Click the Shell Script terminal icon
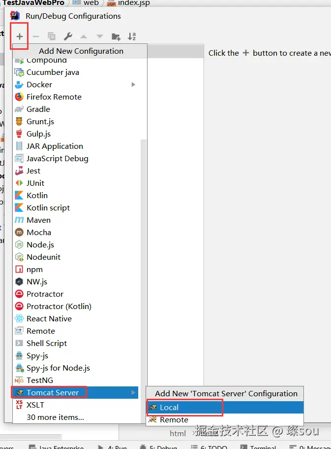The image size is (331, 449). coord(19,343)
